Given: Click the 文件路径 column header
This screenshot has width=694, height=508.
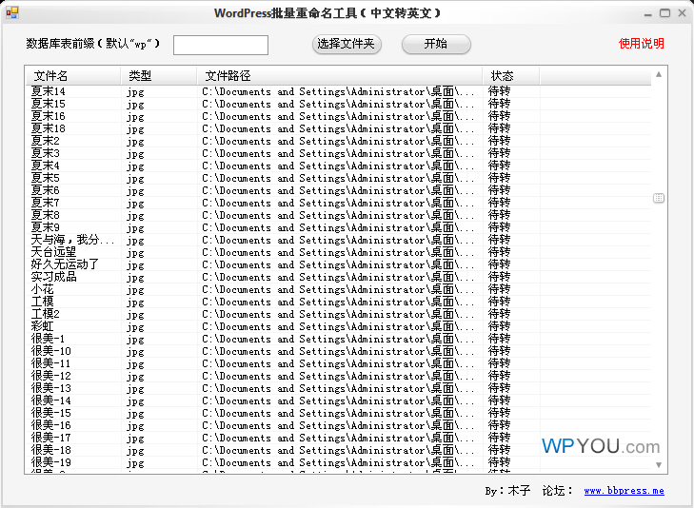Looking at the screenshot, I should pos(340,75).
